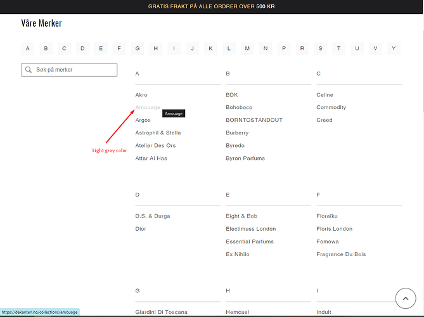Screen dimensions: 424x317
Task: Jump to letter T in alphabet bar
Action: [339, 48]
